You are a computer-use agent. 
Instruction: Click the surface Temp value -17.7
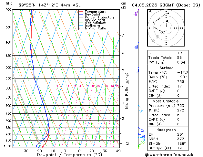(183, 72)
